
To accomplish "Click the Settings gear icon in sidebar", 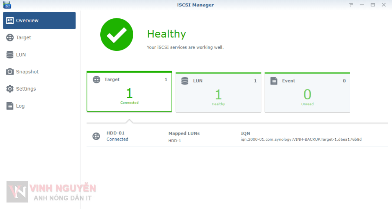I will 10,89.
